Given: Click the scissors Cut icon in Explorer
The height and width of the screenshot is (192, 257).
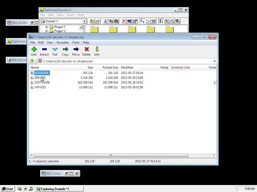Looking at the screenshot, I should click(x=105, y=21).
